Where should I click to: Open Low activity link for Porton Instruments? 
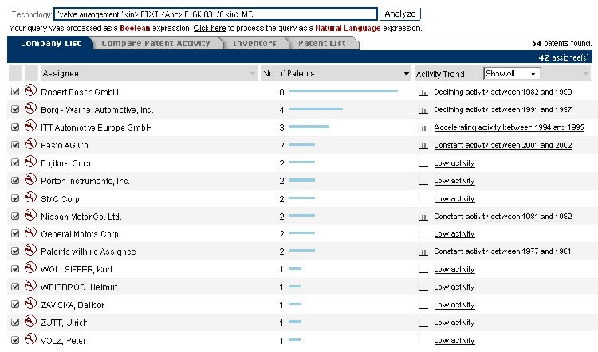point(454,181)
